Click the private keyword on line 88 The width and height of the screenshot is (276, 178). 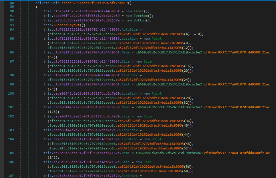(x=42, y=3)
